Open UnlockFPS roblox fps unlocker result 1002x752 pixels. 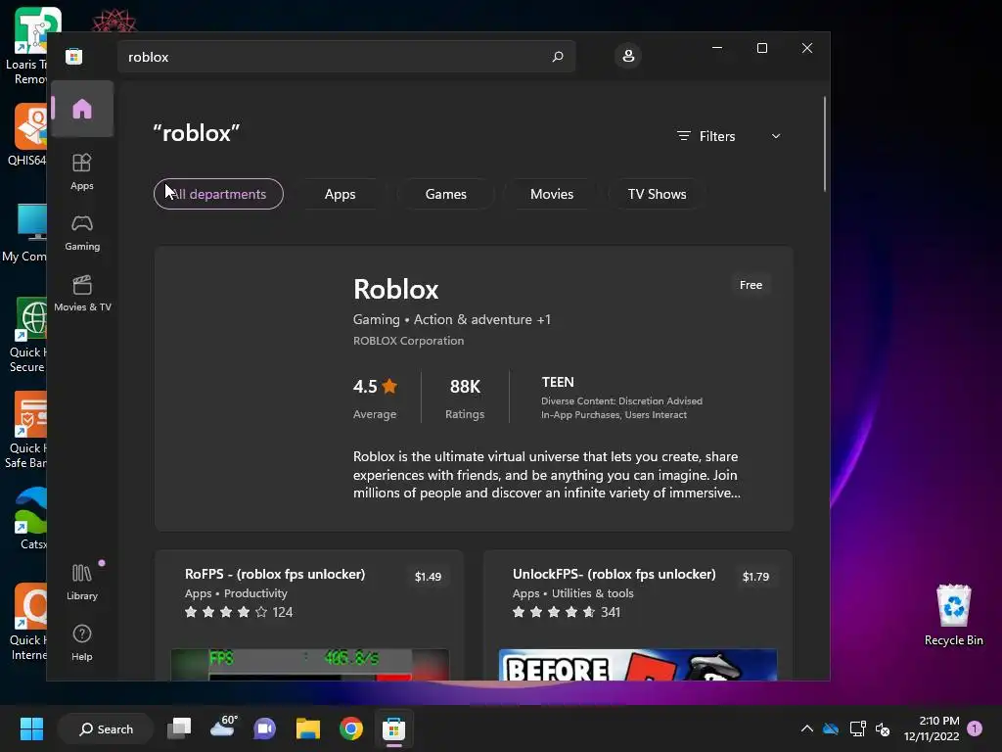click(615, 574)
